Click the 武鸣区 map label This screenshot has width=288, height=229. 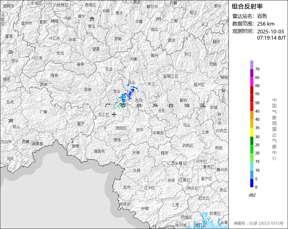coord(188,146)
